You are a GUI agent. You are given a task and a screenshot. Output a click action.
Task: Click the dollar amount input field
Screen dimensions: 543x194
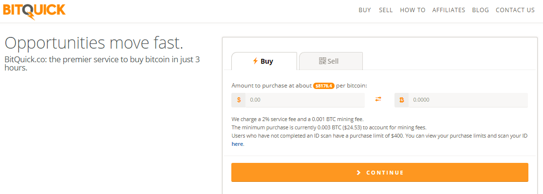point(305,100)
